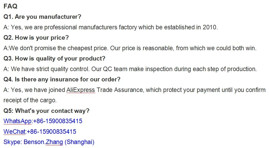Click the underlined AliExpress word
The width and height of the screenshot is (269, 148).
point(81,90)
